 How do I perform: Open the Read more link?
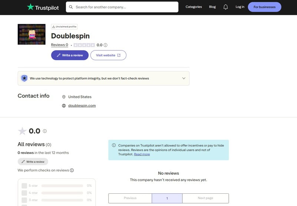tap(142, 154)
